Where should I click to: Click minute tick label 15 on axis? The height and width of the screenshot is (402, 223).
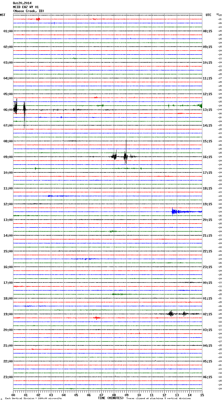pyautogui.click(x=202, y=395)
